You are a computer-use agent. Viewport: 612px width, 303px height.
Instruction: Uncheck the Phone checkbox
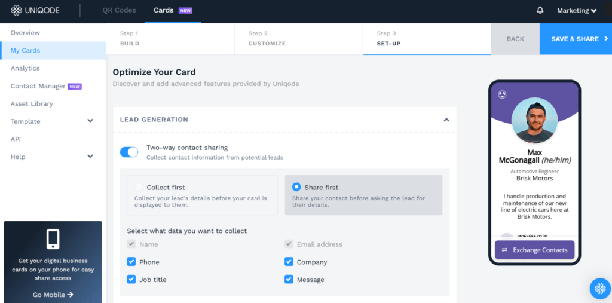[x=131, y=262]
